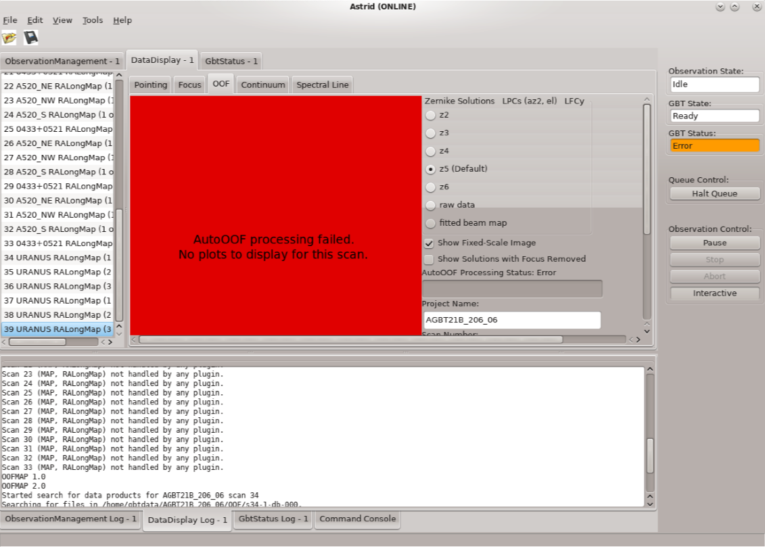Viewport: 765px width, 547px height.
Task: Click OOF options panel scroll down arrow
Action: click(x=647, y=331)
